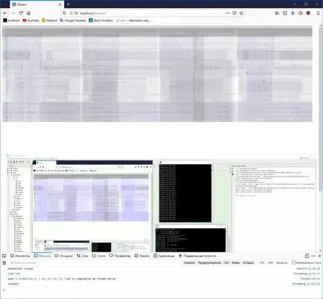This screenshot has width=323, height=299.
Task: Go back with the browser back arrow
Action: (5, 13)
